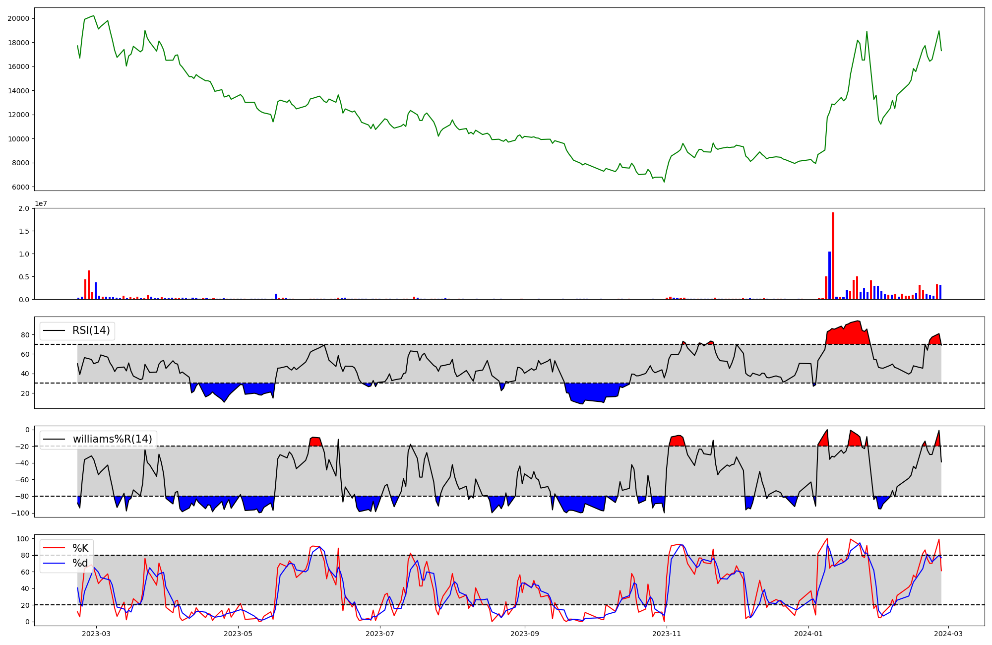Screen dimensions: 992x645
Task: Click the 2023-03 x-axis date label
Action: 96,634
